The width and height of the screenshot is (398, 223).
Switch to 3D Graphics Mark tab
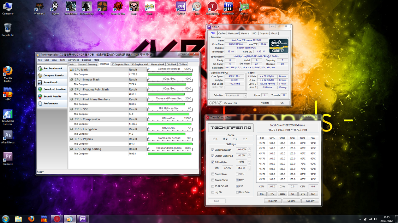[140, 64]
